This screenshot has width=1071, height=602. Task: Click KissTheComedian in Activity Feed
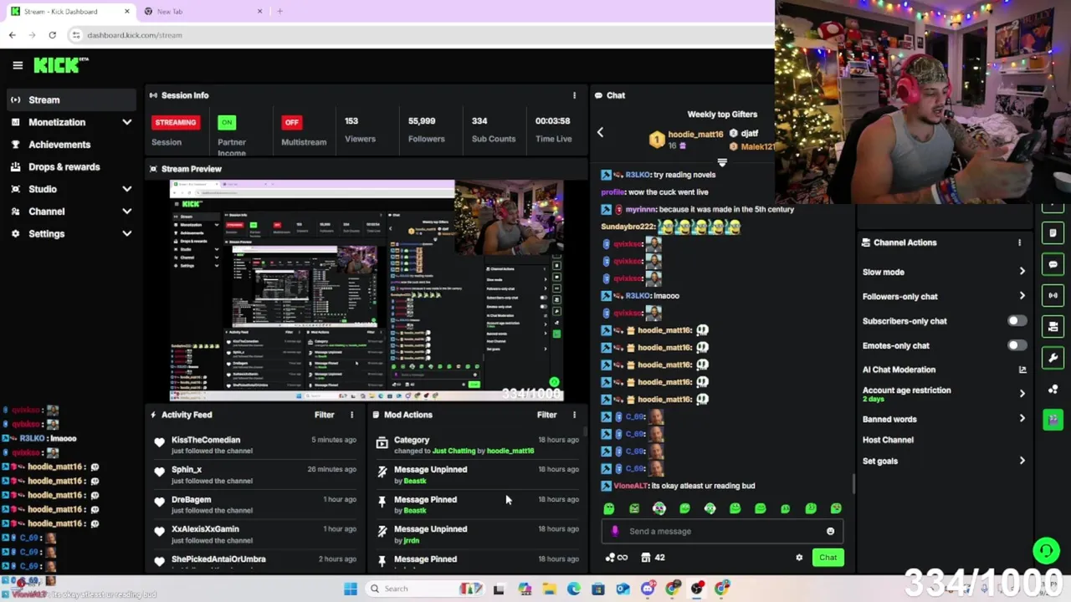pos(206,440)
